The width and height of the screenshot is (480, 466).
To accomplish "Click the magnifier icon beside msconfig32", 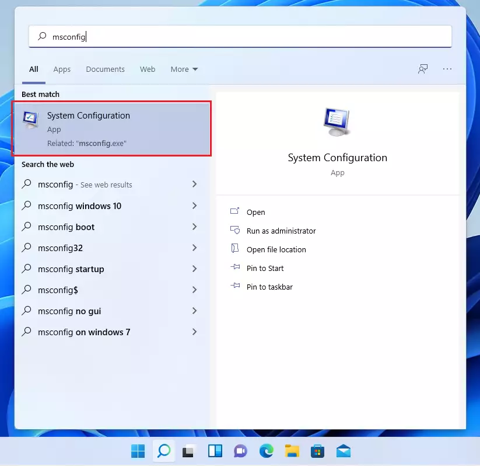I will 27,248.
